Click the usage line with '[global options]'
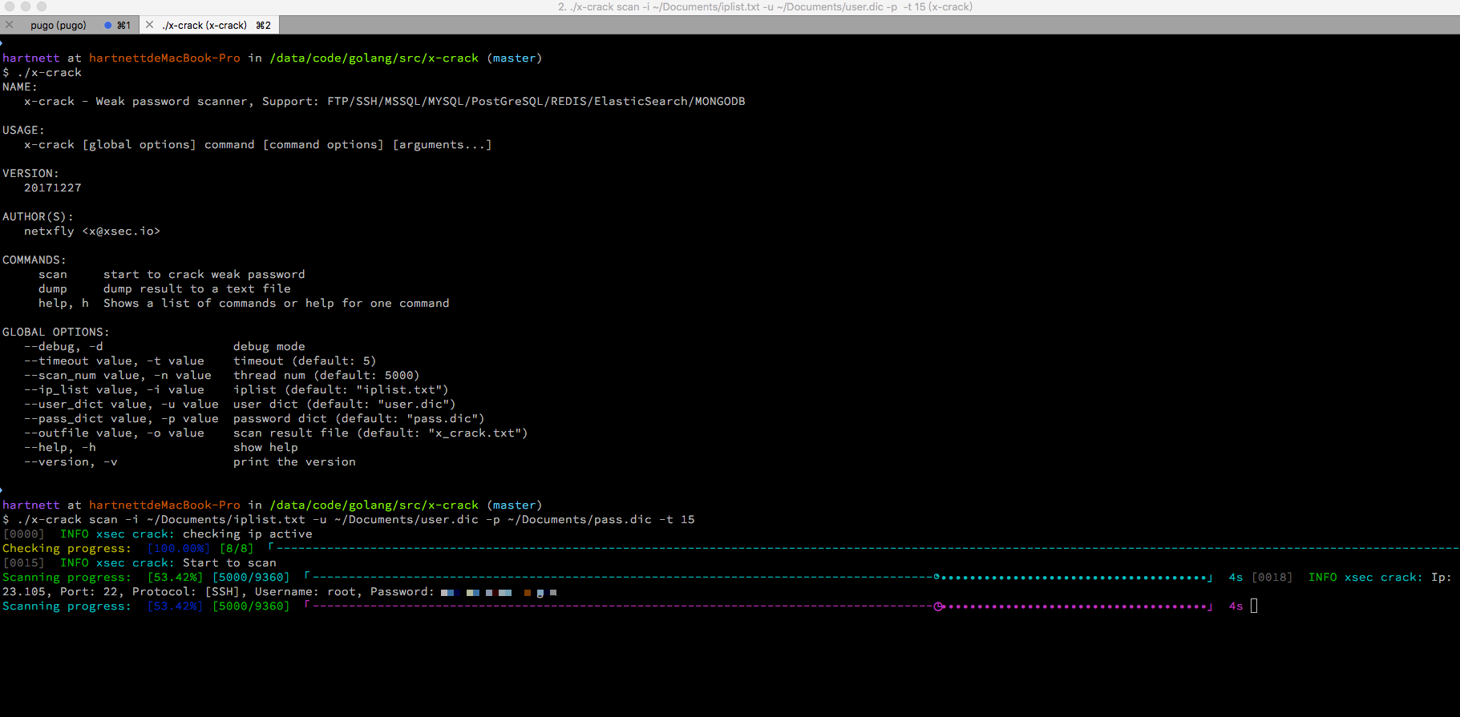 (257, 144)
